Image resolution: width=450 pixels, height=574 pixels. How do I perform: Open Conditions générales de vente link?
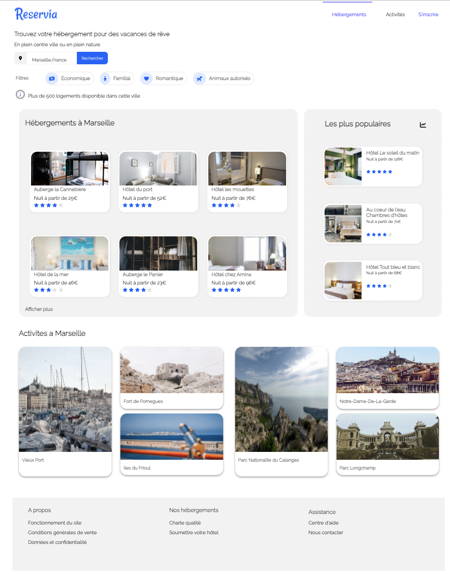[x=62, y=532]
